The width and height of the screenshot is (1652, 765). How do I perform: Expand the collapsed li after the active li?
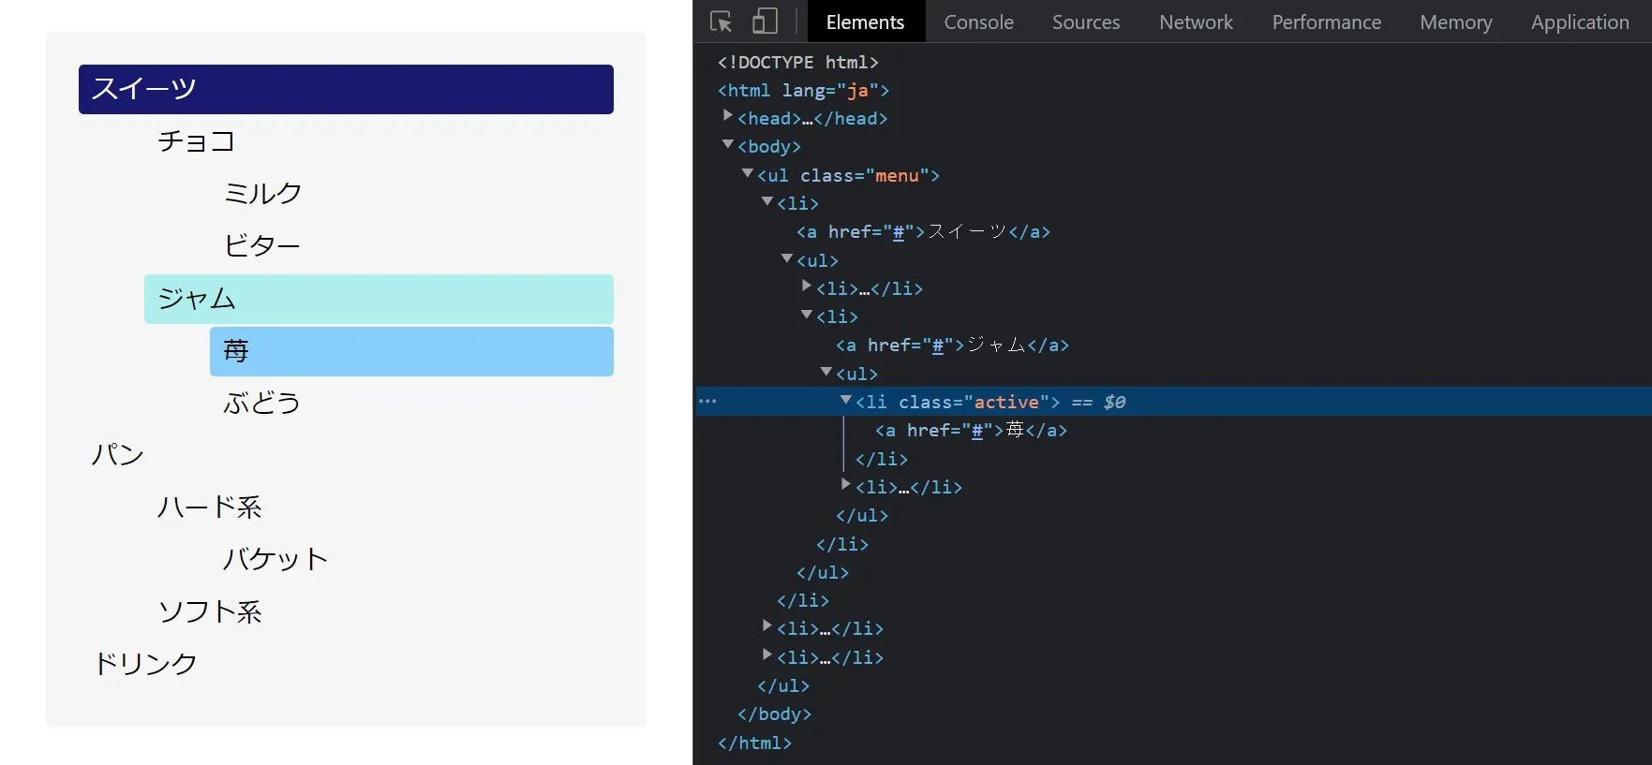click(x=846, y=485)
